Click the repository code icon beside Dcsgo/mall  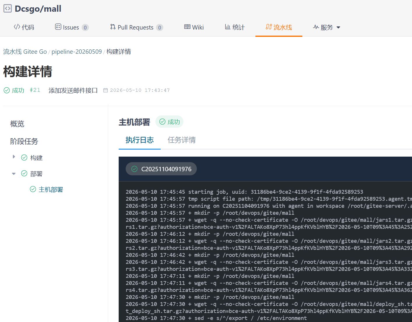8,8
